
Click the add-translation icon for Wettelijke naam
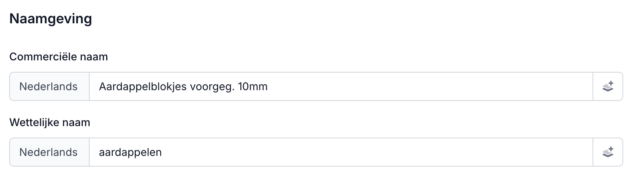(607, 152)
